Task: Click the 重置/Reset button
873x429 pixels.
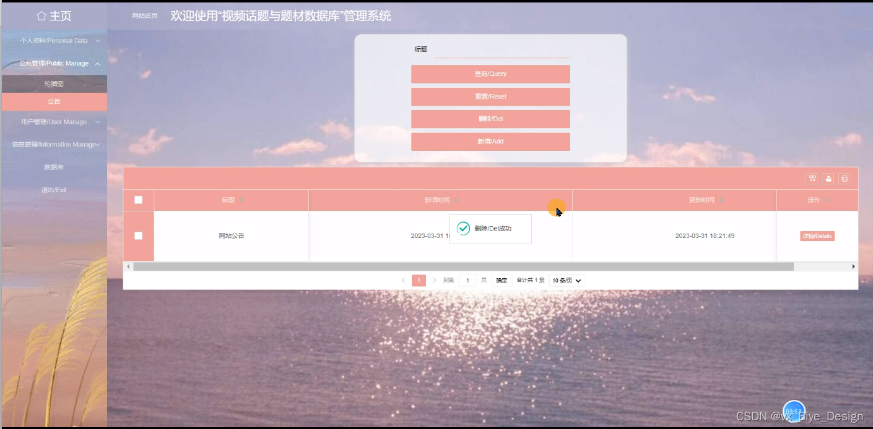Action: click(490, 96)
